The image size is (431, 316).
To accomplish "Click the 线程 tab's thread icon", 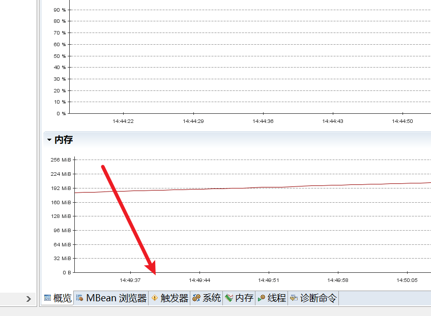I will click(x=262, y=298).
